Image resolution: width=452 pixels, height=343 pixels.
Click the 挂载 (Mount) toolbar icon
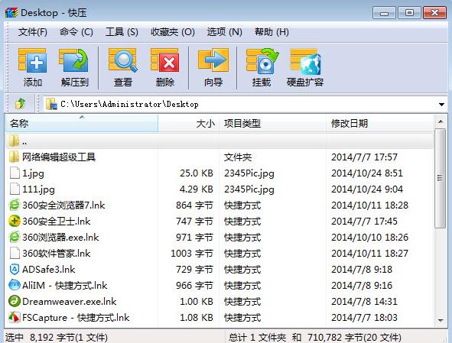click(x=262, y=61)
